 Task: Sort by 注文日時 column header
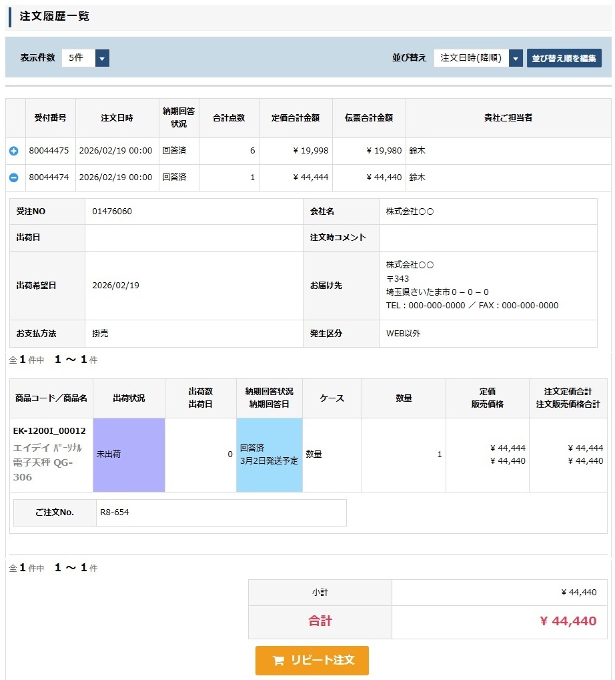[117, 118]
